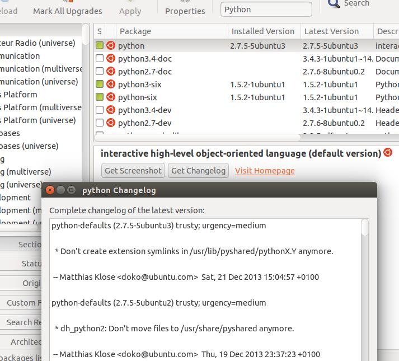The height and width of the screenshot is (361, 399).
Task: Click Ubuntu logo icon beside python3-six
Action: (x=111, y=84)
